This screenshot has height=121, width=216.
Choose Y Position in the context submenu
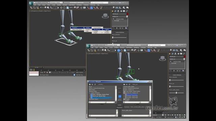pyautogui.click(x=107, y=31)
